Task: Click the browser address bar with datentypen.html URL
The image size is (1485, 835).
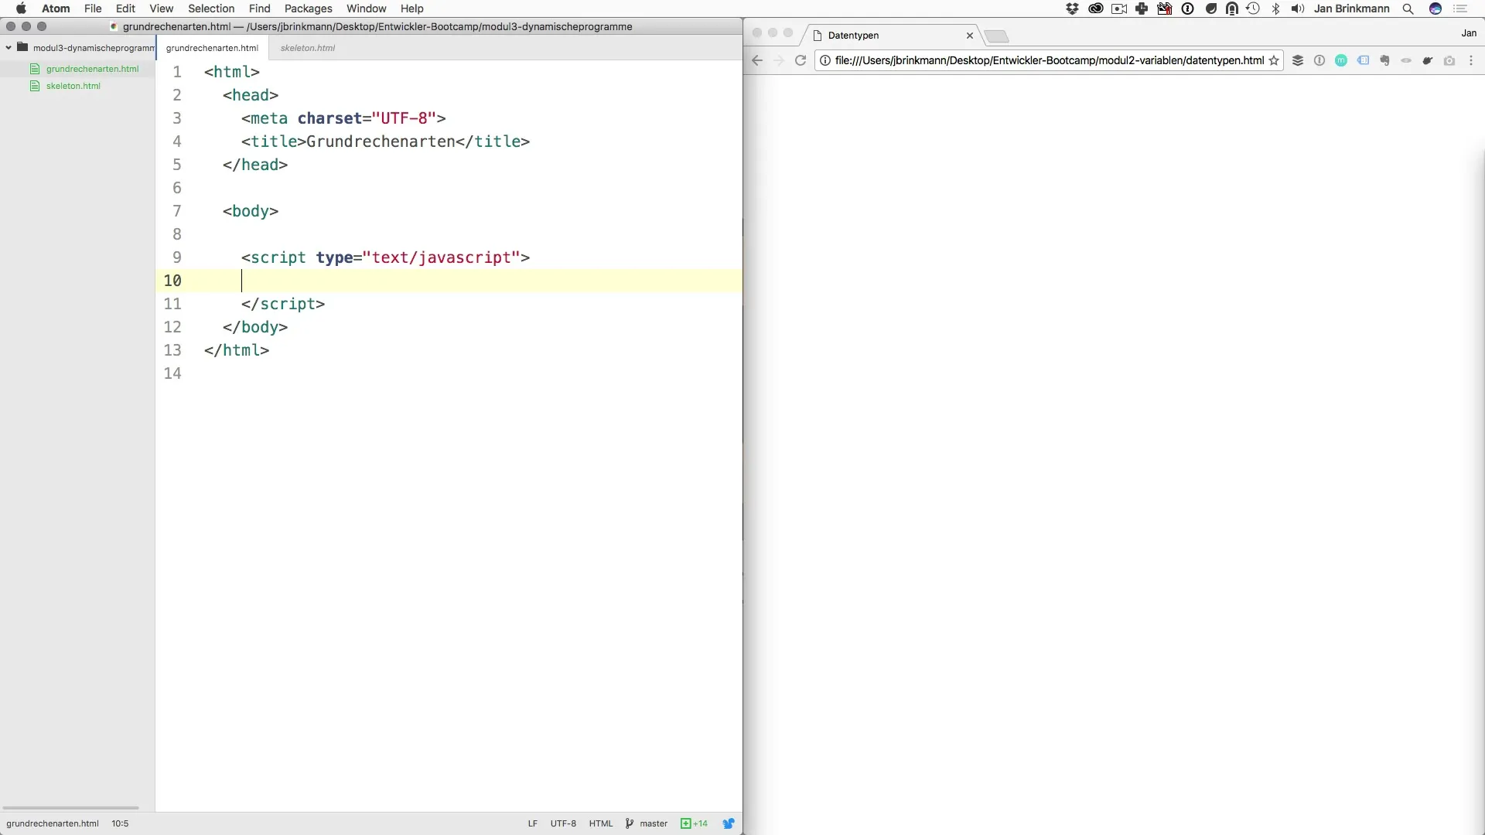Action: click(1049, 60)
